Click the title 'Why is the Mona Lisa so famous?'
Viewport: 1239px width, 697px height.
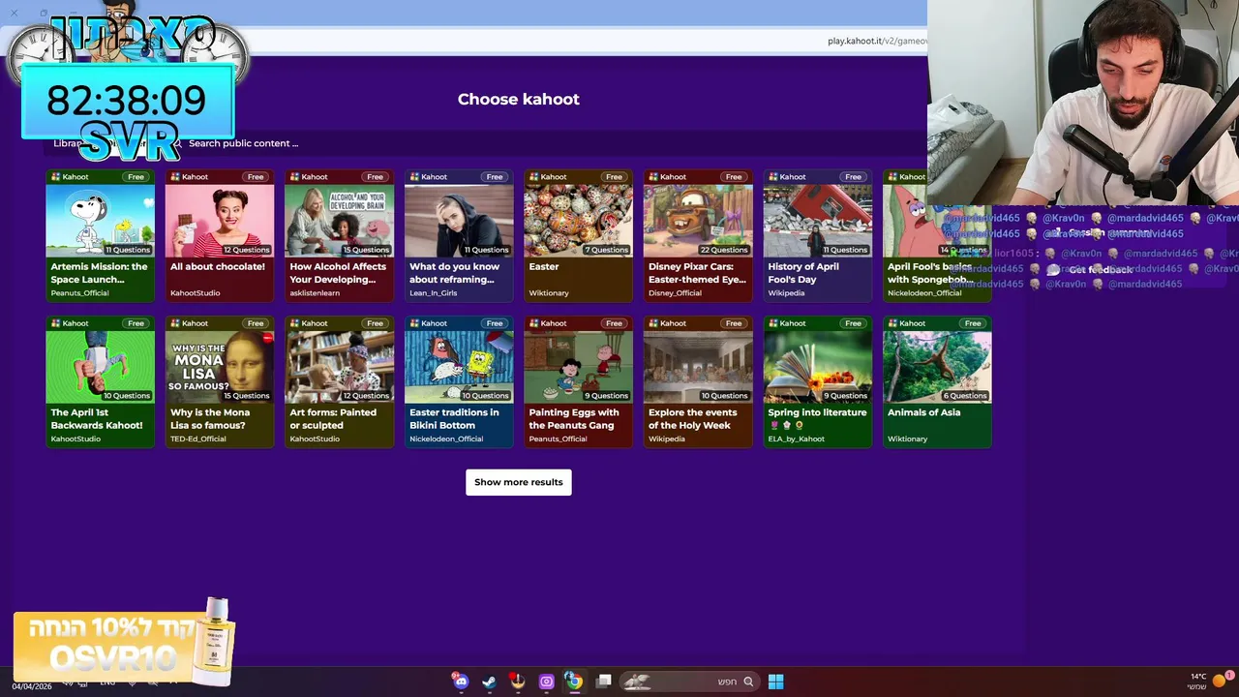(210, 419)
